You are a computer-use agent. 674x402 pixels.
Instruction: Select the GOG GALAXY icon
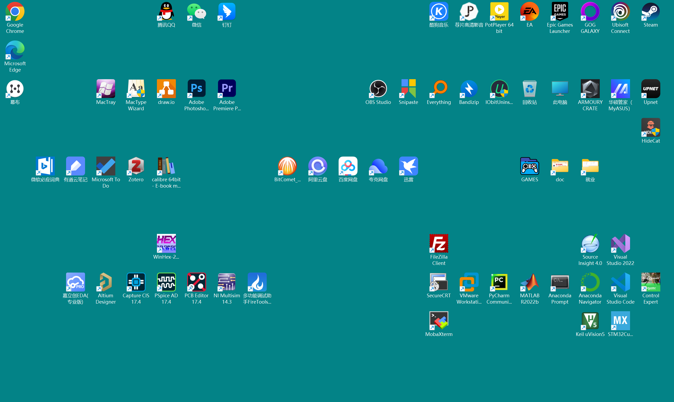(x=590, y=12)
